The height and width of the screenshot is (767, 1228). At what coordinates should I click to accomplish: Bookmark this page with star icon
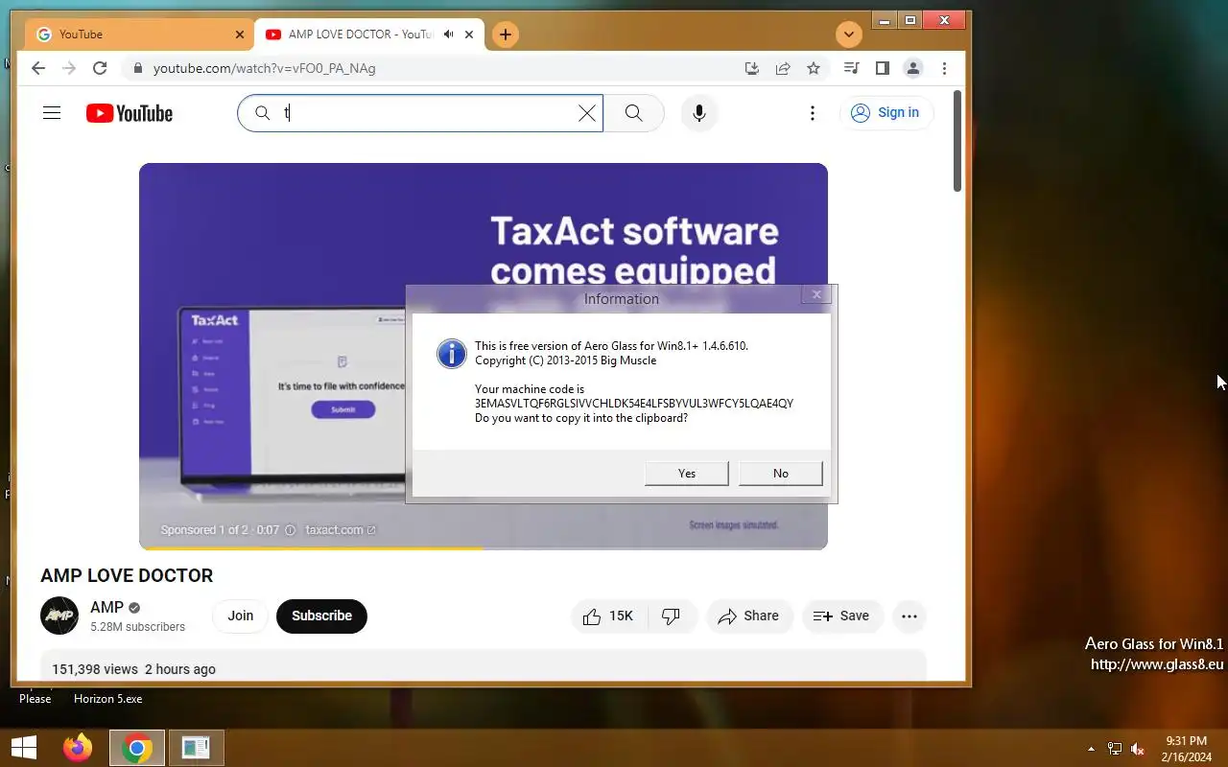814,68
